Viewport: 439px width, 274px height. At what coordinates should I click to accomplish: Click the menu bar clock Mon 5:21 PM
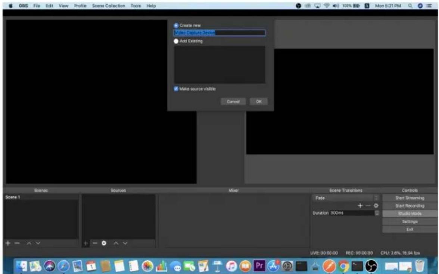coord(388,6)
